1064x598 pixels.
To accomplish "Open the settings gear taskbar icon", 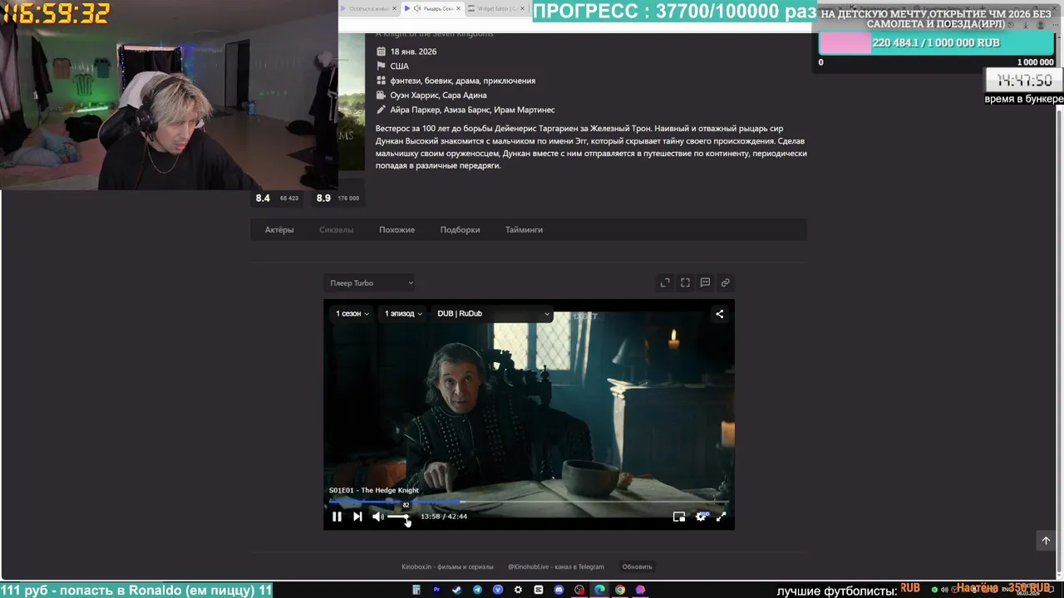I will click(518, 590).
